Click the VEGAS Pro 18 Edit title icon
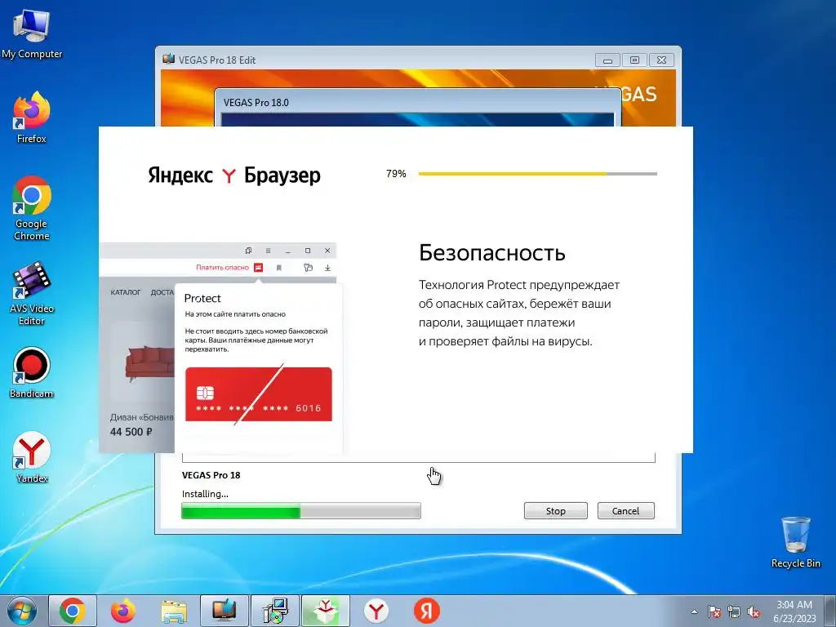The width and height of the screenshot is (836, 627). (x=168, y=59)
